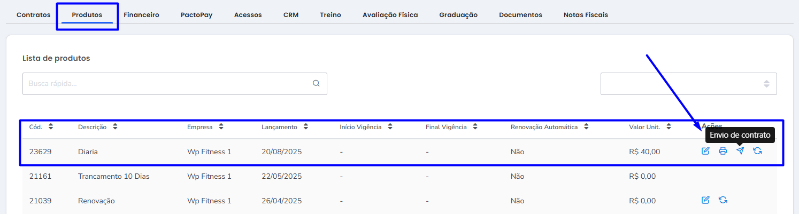Edit the Diaria product row
Image resolution: width=799 pixels, height=214 pixels.
coord(705,151)
